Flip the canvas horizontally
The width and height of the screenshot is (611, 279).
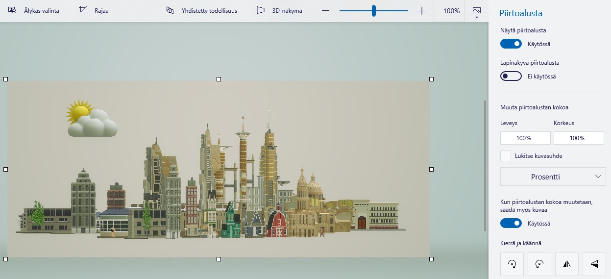coord(567,264)
